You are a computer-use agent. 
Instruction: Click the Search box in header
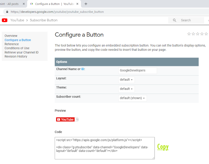click(191, 20)
